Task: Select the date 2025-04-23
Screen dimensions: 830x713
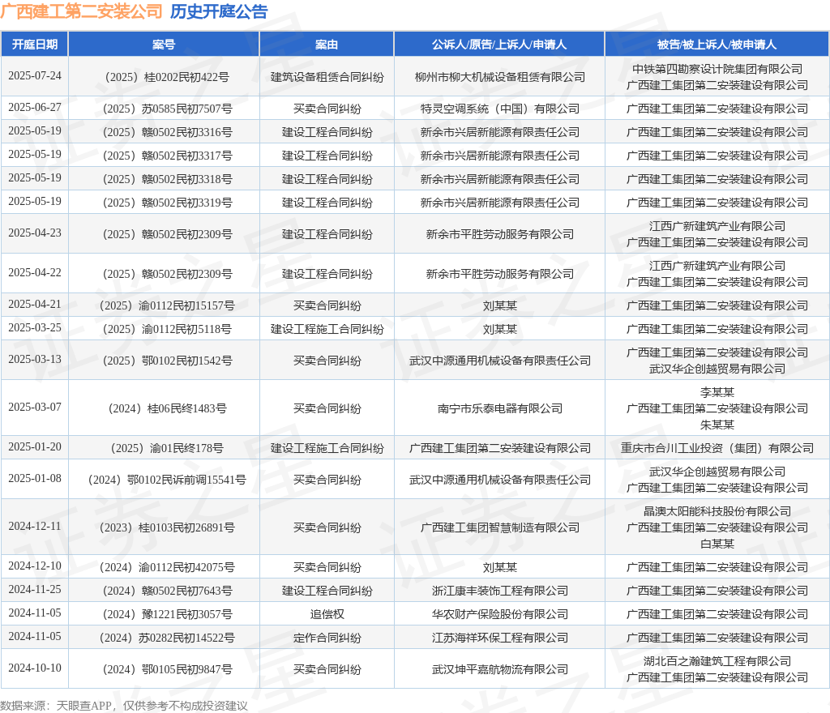Action: (35, 233)
